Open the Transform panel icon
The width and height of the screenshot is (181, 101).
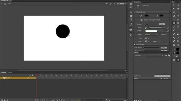click(x=131, y=20)
